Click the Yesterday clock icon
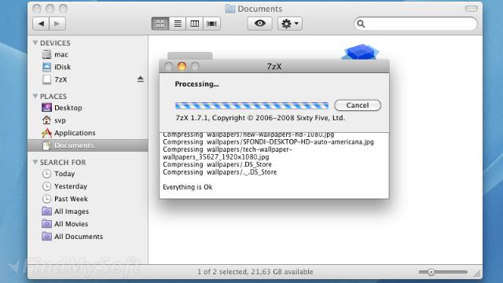This screenshot has height=283, width=503. [46, 186]
